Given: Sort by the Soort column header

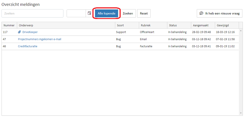Looking at the screenshot, I should coord(127,25).
